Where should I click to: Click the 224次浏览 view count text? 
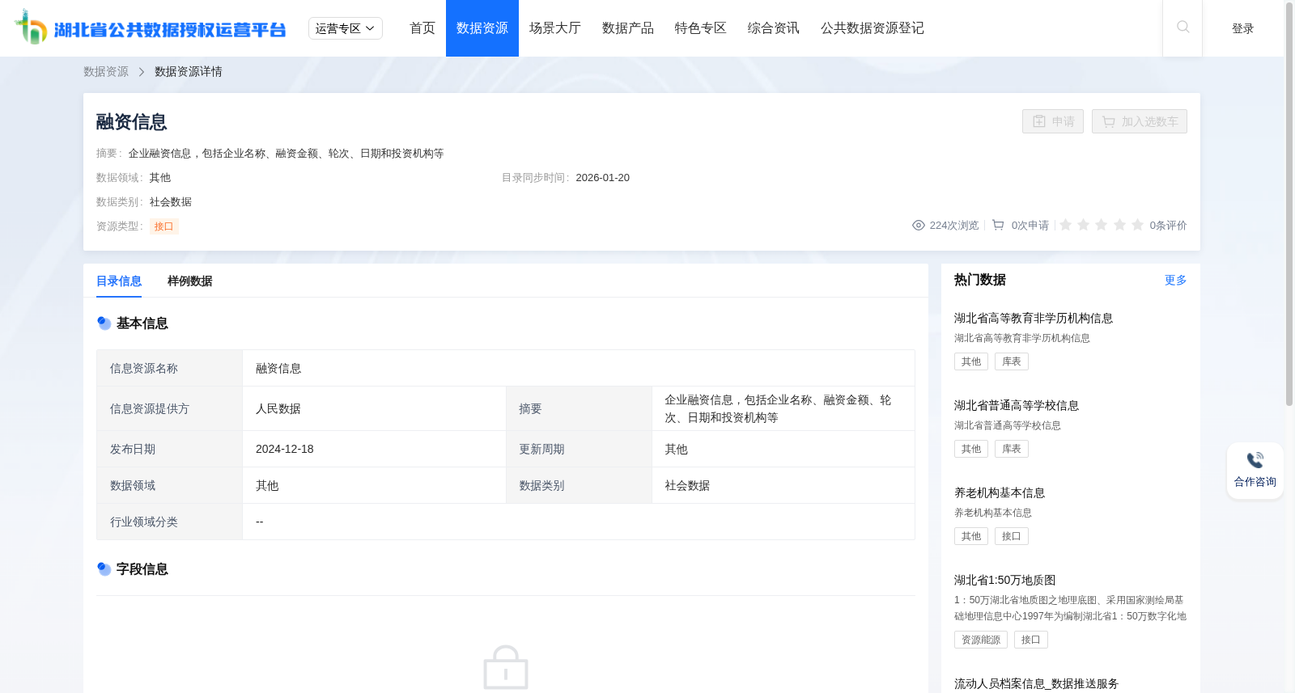click(x=954, y=226)
